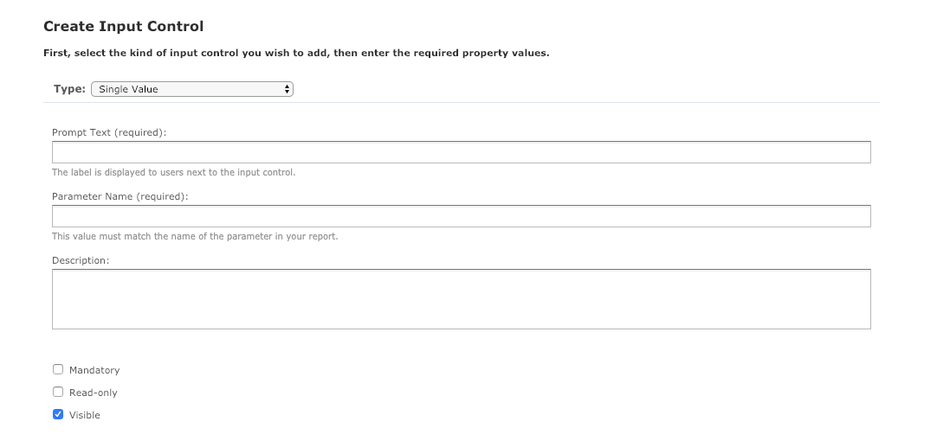Open the Type dropdown showing Single Value
937x447 pixels.
click(191, 89)
